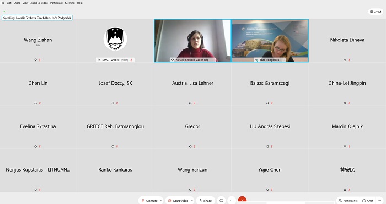Open the Audio & Video menu
The height and width of the screenshot is (204, 386).
point(39,3)
